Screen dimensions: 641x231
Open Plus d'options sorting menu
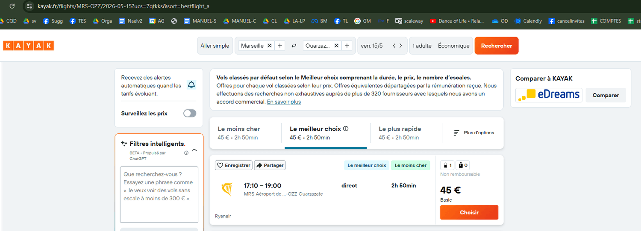[473, 133]
